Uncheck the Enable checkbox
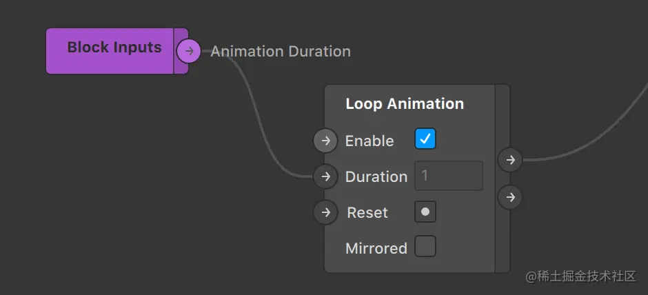 [x=425, y=139]
